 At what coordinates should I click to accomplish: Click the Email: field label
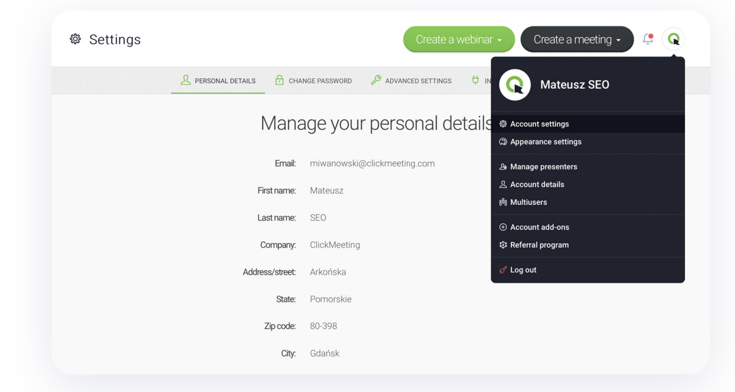(285, 163)
